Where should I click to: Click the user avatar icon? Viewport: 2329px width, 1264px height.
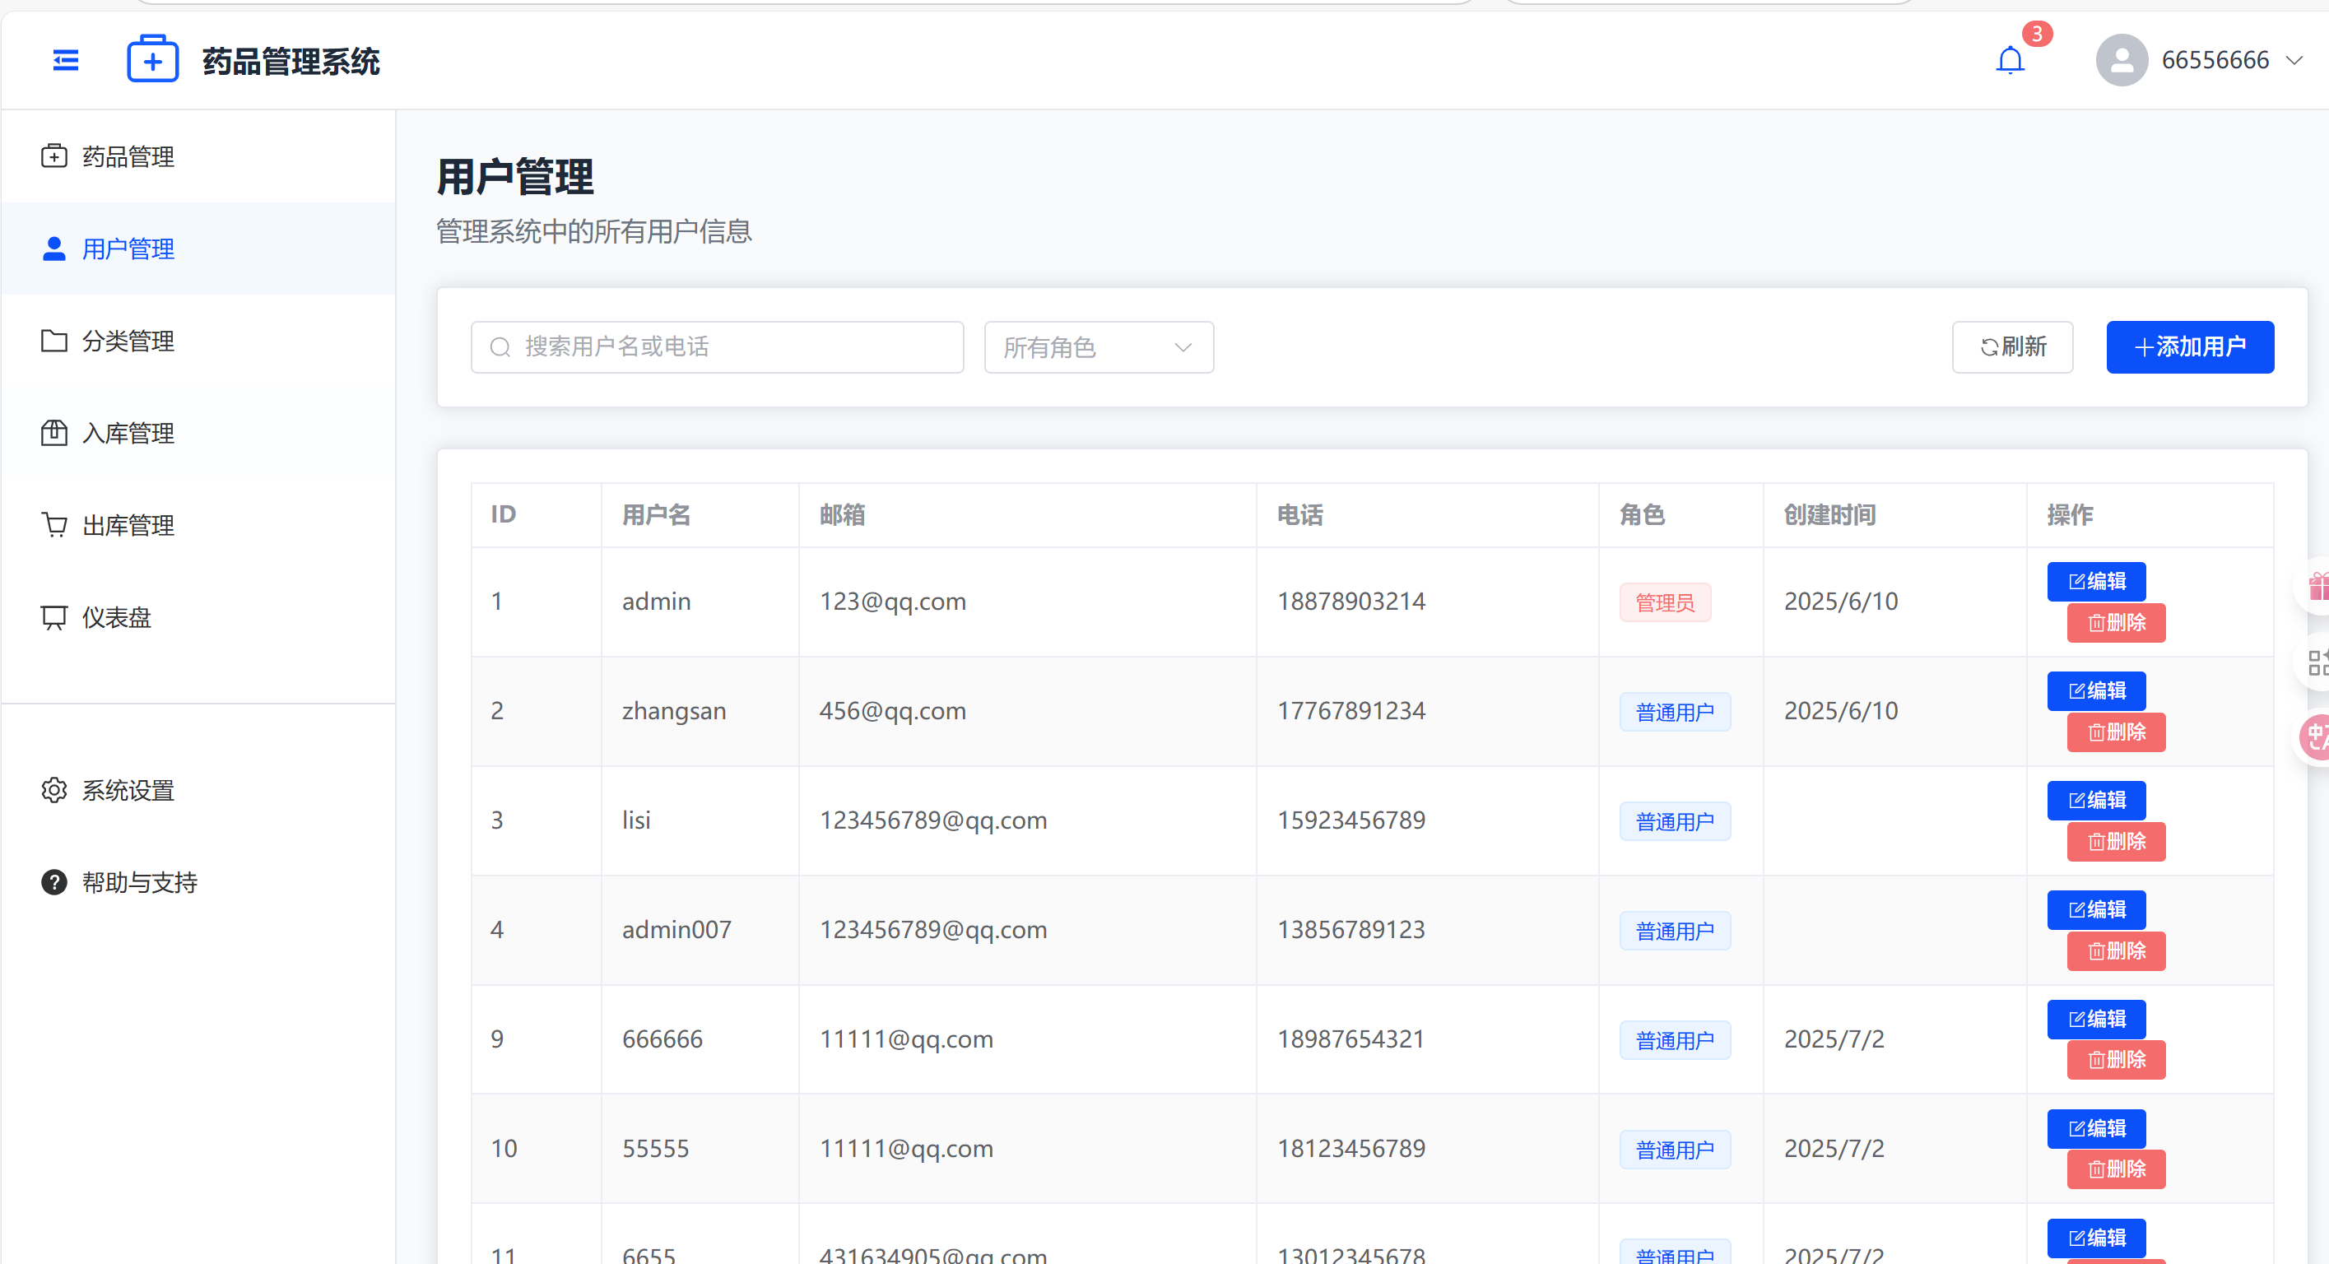click(x=2121, y=61)
